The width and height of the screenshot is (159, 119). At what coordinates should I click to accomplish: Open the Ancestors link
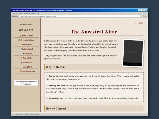tap(27, 67)
